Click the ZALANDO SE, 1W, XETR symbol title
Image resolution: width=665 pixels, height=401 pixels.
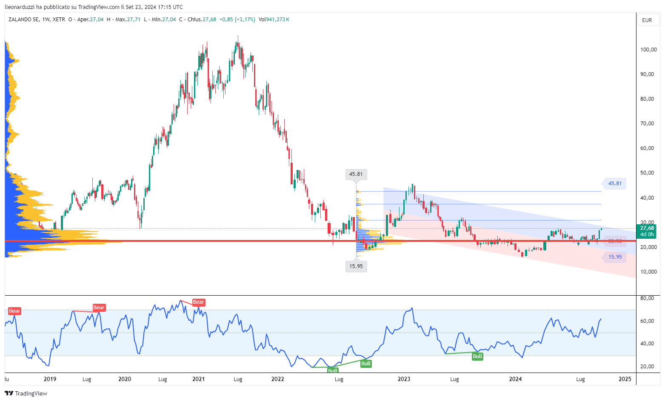[37, 20]
